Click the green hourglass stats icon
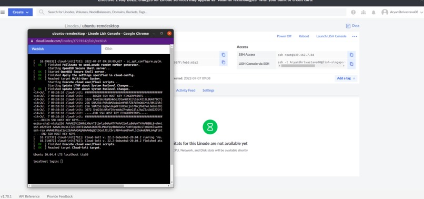The width and height of the screenshot is (424, 199). [x=210, y=127]
